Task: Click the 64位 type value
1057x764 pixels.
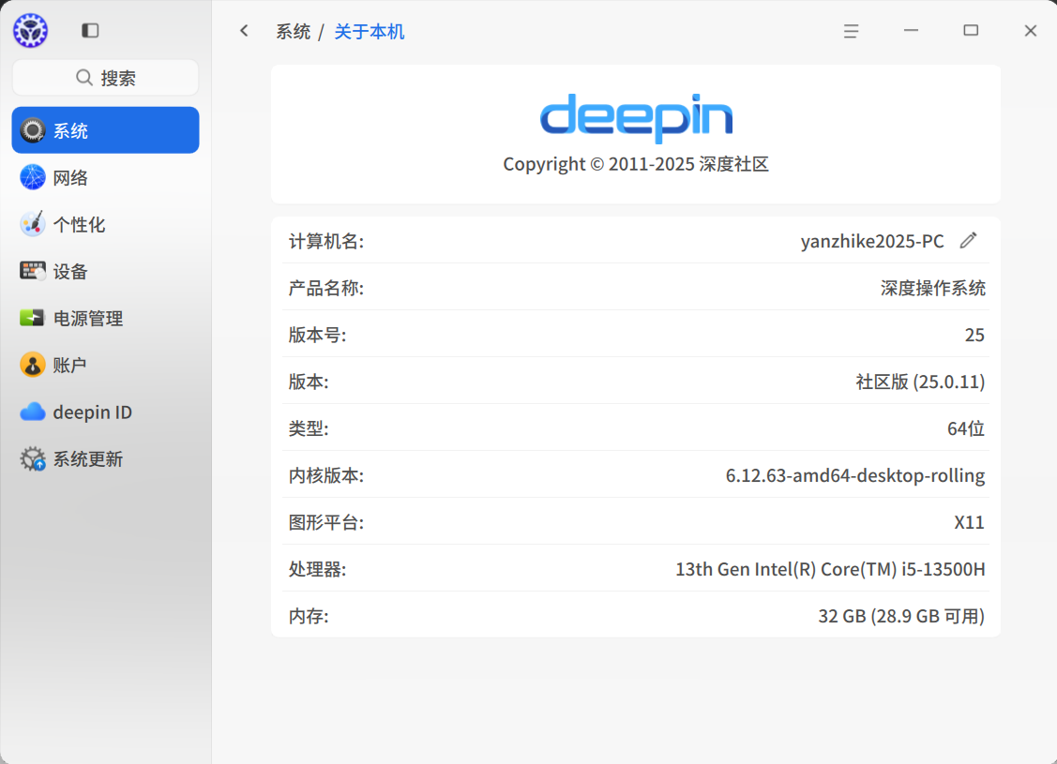Action: tap(966, 428)
